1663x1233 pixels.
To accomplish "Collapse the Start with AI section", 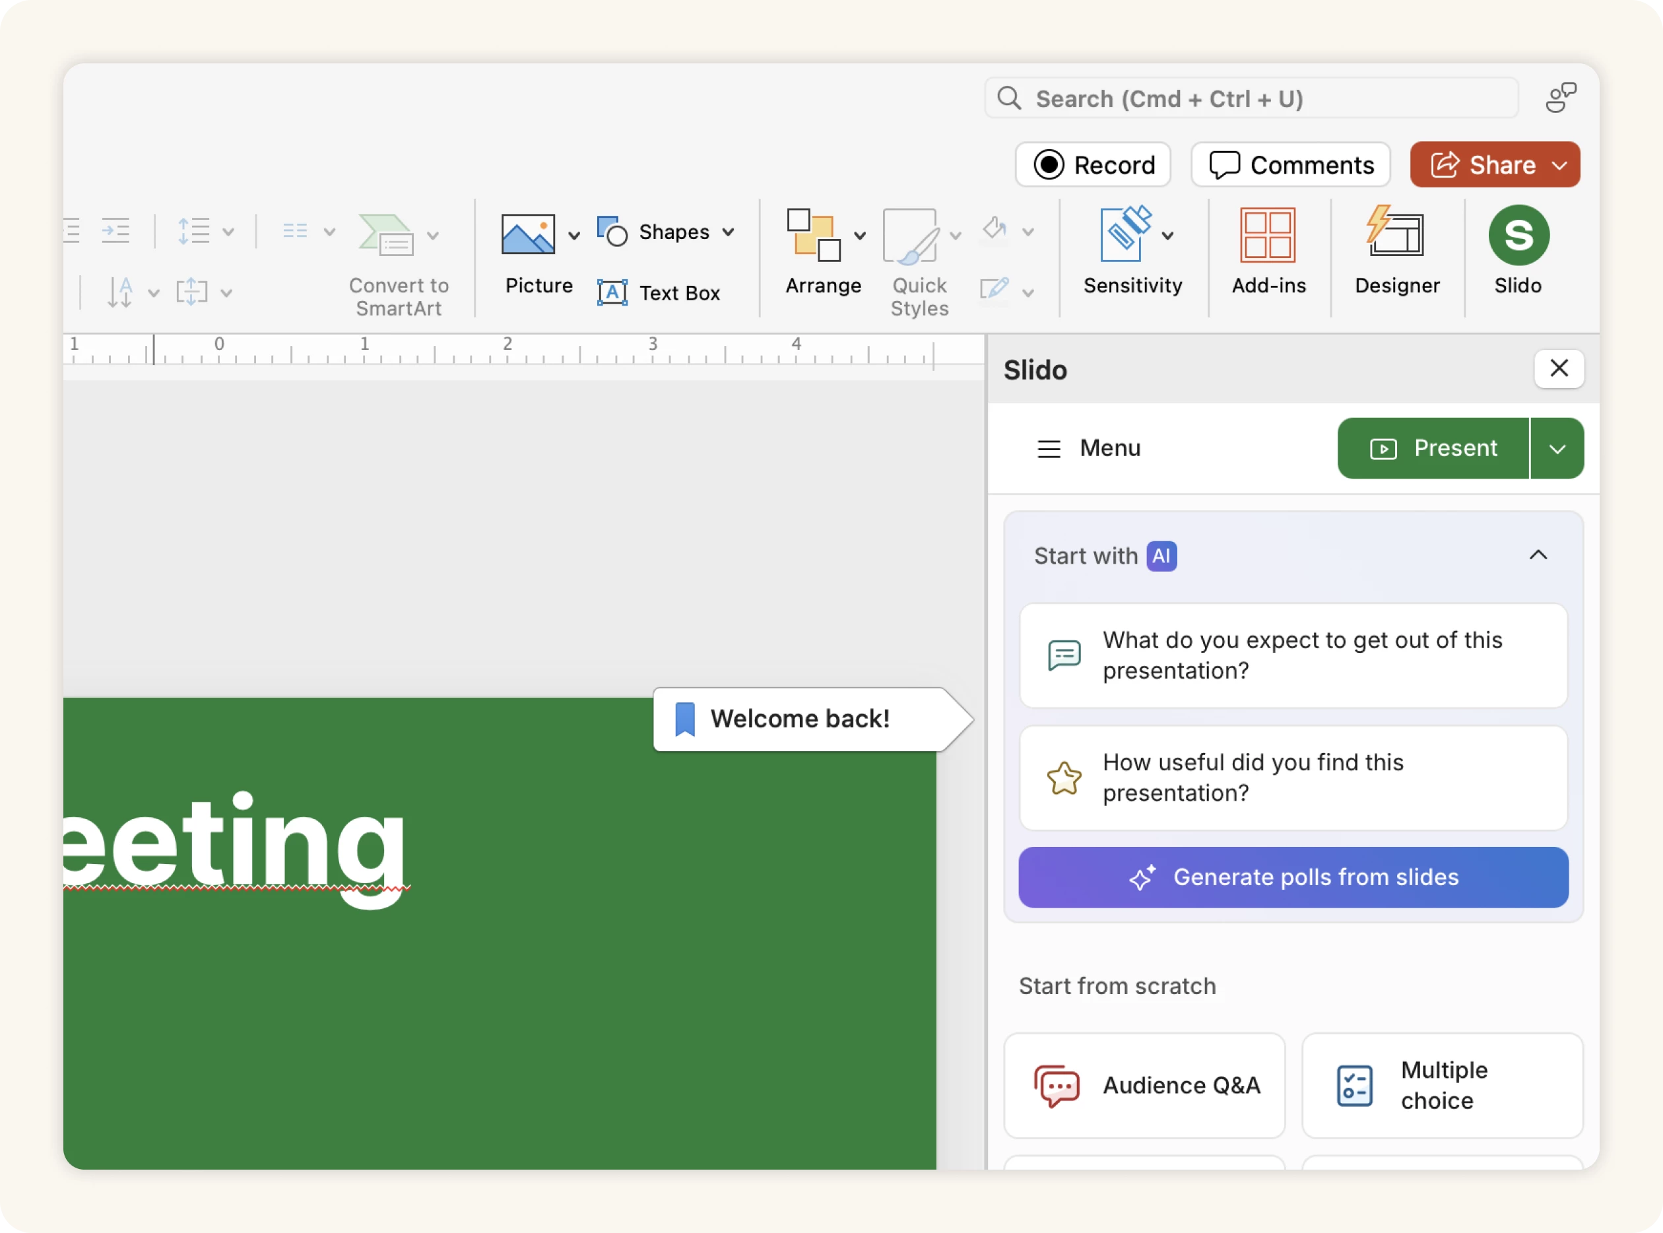I will point(1538,555).
